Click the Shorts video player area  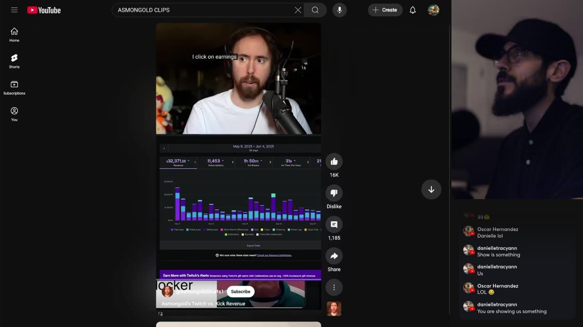(x=239, y=166)
